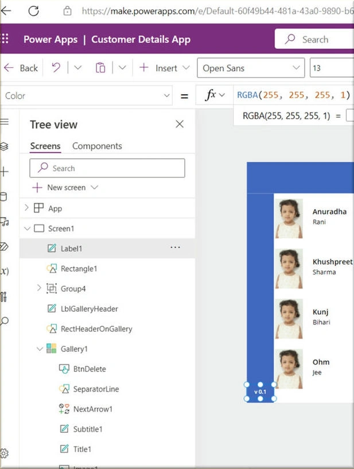This screenshot has width=354, height=469.
Task: Open the Settings gear in left rail
Action: pos(4,453)
